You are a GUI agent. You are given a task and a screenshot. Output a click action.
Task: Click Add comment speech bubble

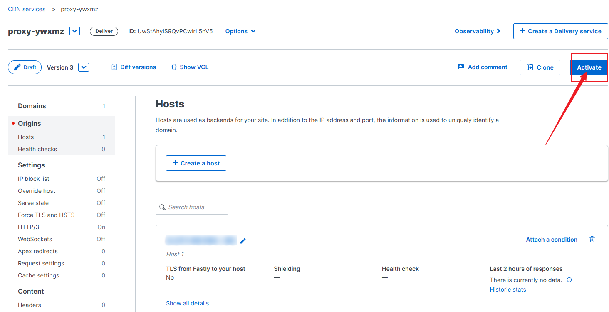coord(482,67)
